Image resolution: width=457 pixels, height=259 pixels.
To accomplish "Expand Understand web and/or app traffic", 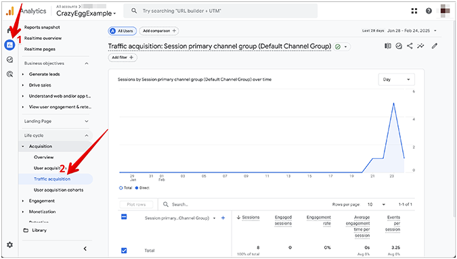I will click(x=23, y=96).
